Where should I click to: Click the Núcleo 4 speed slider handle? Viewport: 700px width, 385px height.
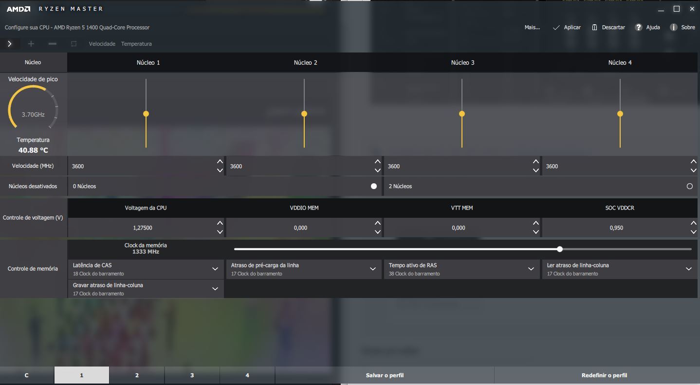click(620, 114)
